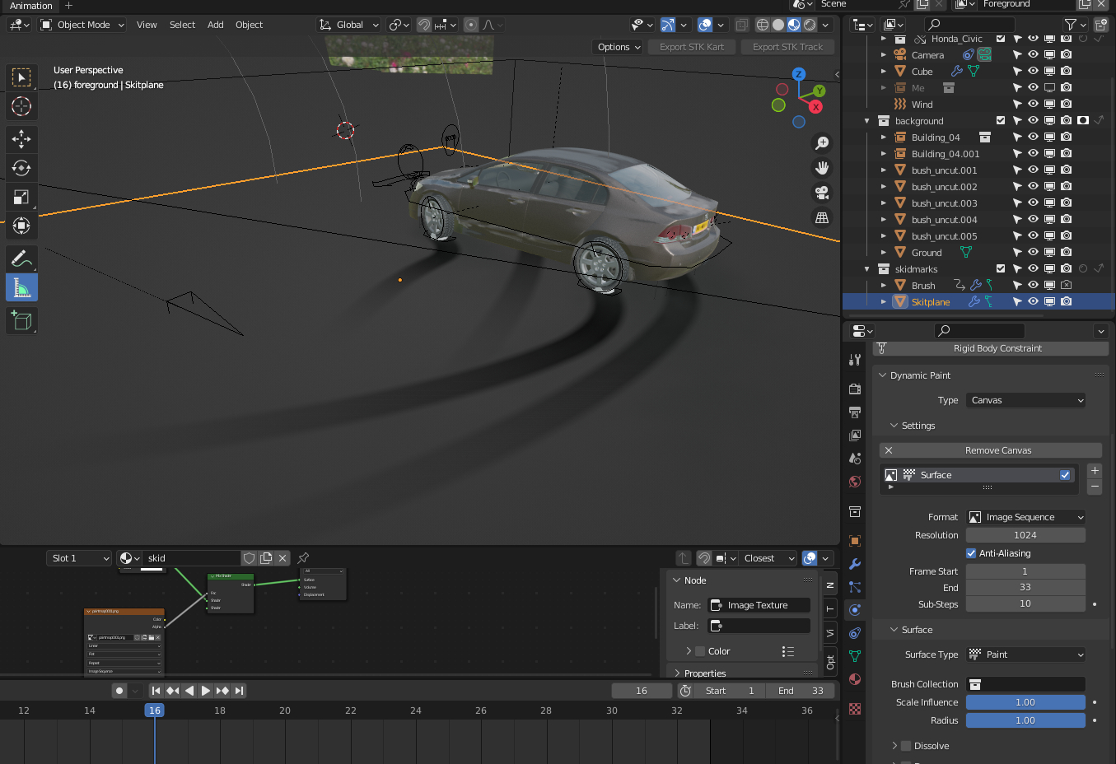Viewport: 1116px width, 764px height.
Task: Adjust the Scale Influence slider
Action: click(1025, 702)
